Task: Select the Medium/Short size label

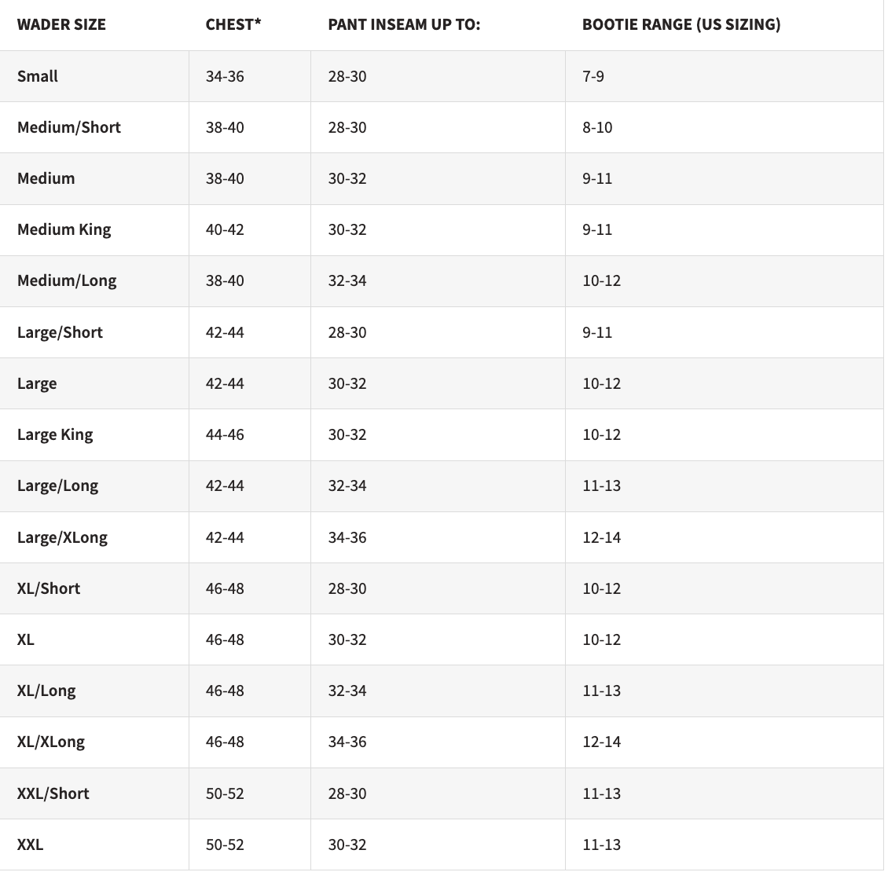Action: tap(69, 127)
